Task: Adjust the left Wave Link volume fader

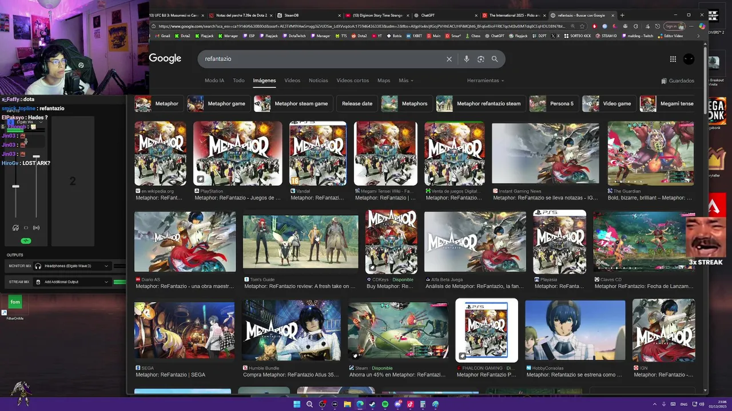Action: pyautogui.click(x=15, y=186)
